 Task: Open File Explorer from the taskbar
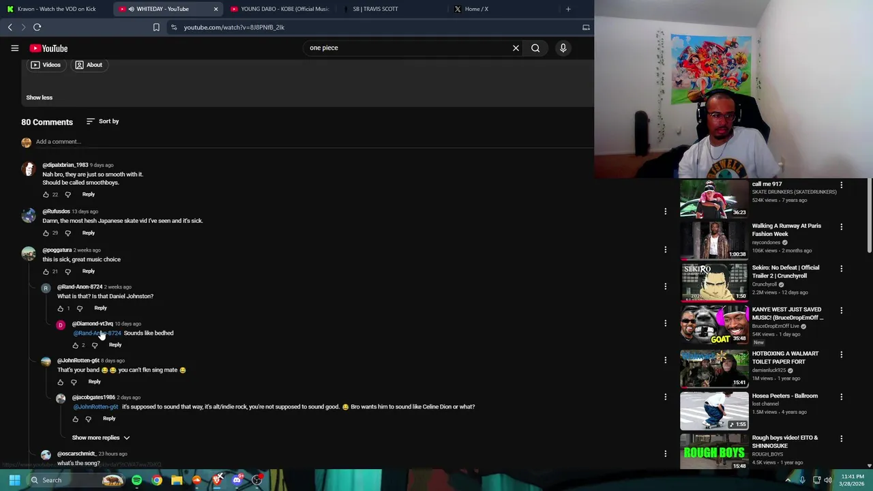(177, 480)
